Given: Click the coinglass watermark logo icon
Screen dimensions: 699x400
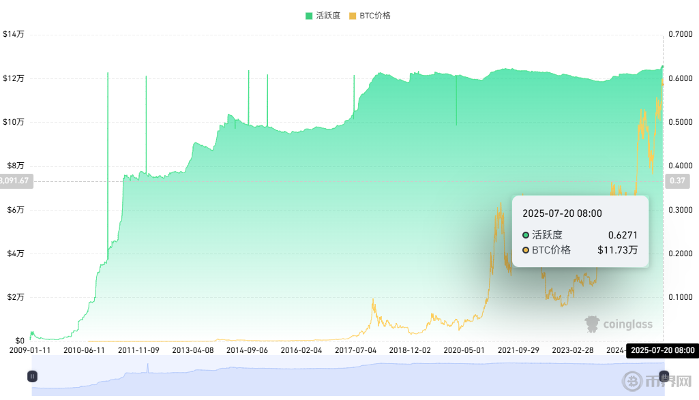Looking at the screenshot, I should [x=592, y=324].
